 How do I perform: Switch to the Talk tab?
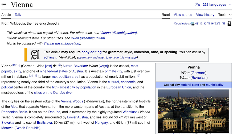pos(18,15)
